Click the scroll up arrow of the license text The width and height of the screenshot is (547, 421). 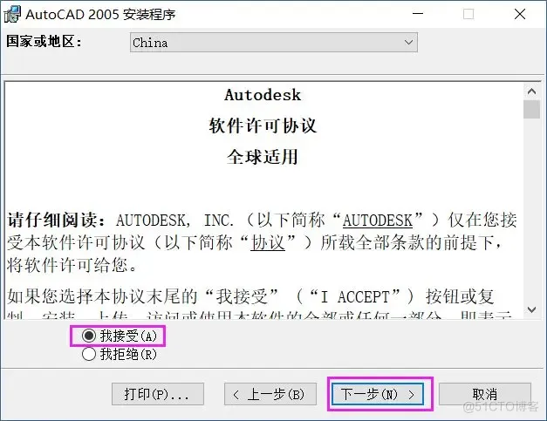click(x=531, y=92)
